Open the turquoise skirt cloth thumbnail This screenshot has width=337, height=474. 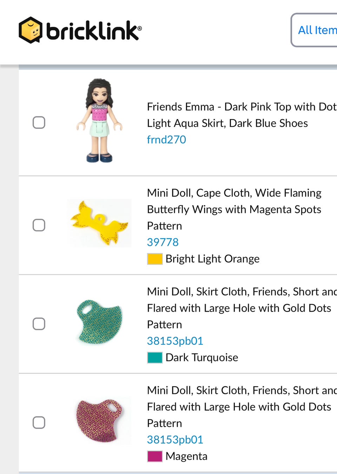(x=100, y=322)
